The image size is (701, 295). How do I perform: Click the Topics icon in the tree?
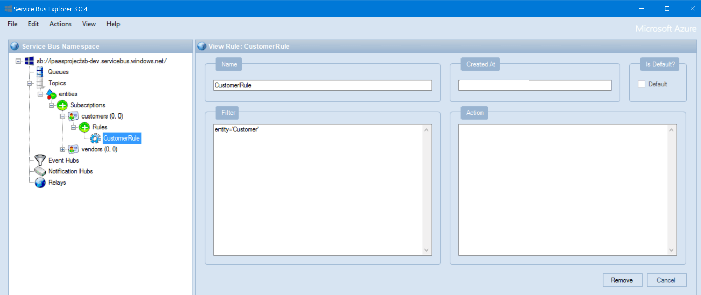[x=40, y=83]
